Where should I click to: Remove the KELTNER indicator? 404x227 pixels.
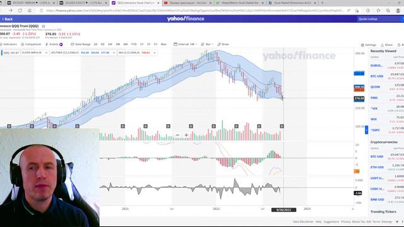click(x=114, y=53)
